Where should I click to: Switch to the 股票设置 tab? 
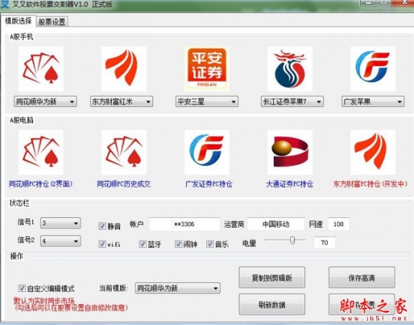coord(52,21)
